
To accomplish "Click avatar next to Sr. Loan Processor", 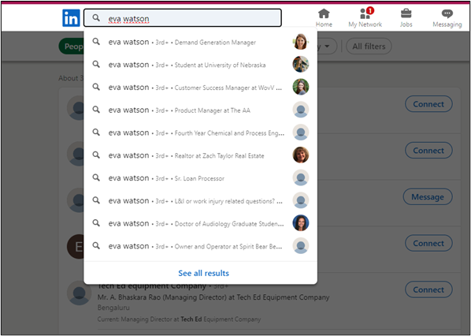I will pyautogui.click(x=301, y=177).
